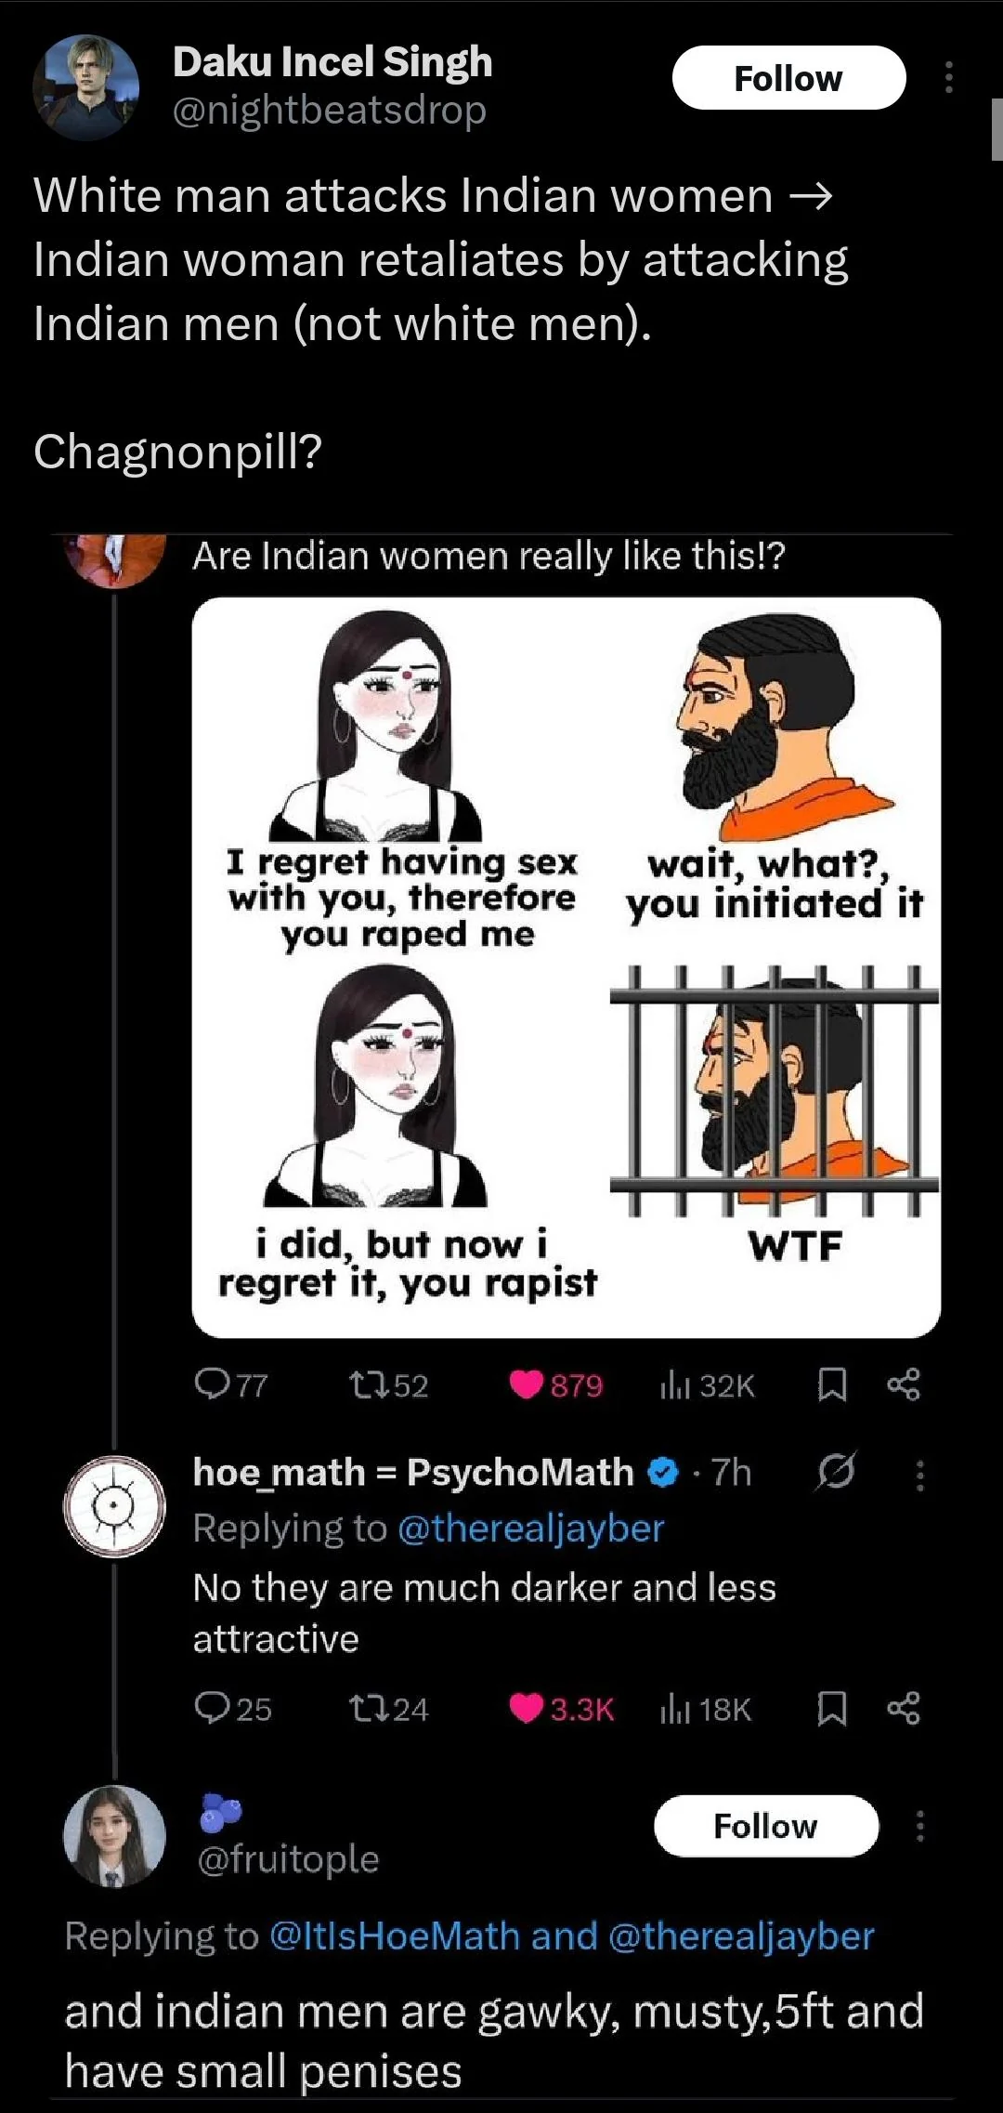Share the hoe_math reply

903,1709
